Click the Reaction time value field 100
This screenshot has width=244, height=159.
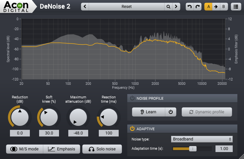click(109, 133)
